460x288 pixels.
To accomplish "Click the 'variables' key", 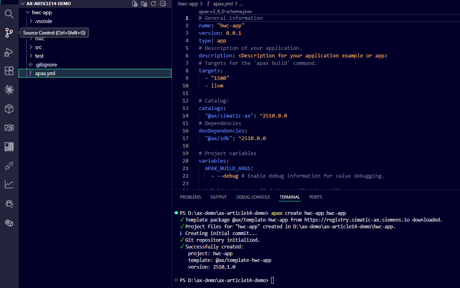I will pos(212,161).
